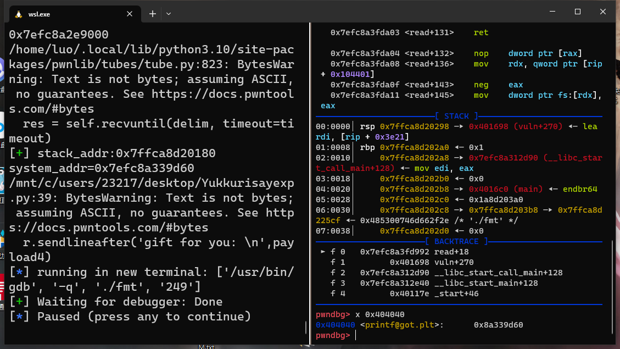Click the endbr64 instruction text
Screen dimensions: 620x349
click(580, 189)
